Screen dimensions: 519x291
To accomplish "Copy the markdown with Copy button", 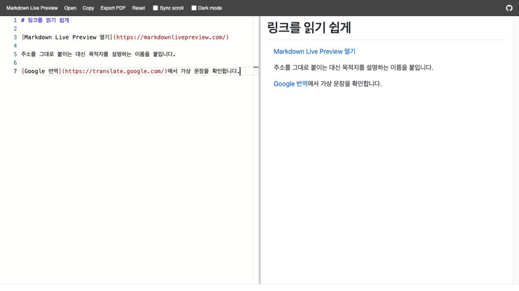I will pos(88,8).
